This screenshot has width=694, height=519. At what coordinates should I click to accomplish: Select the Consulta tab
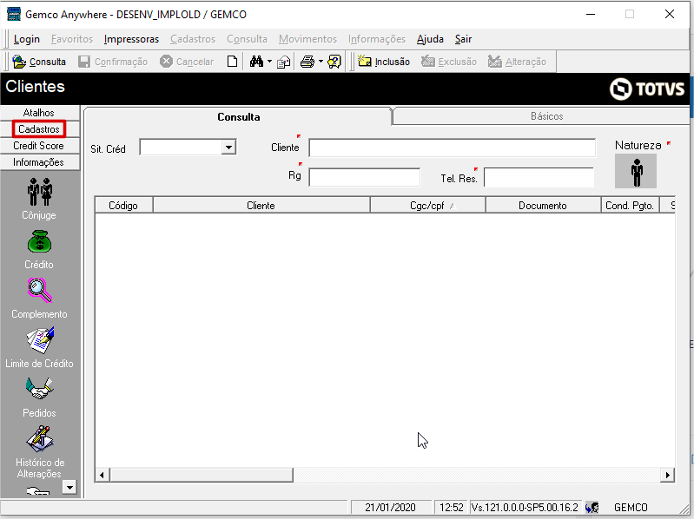(238, 116)
